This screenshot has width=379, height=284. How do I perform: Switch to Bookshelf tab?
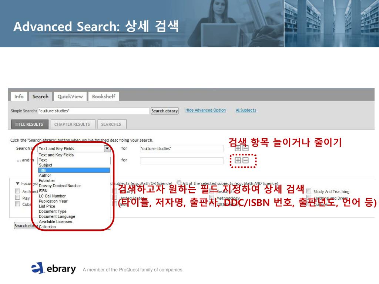104,97
